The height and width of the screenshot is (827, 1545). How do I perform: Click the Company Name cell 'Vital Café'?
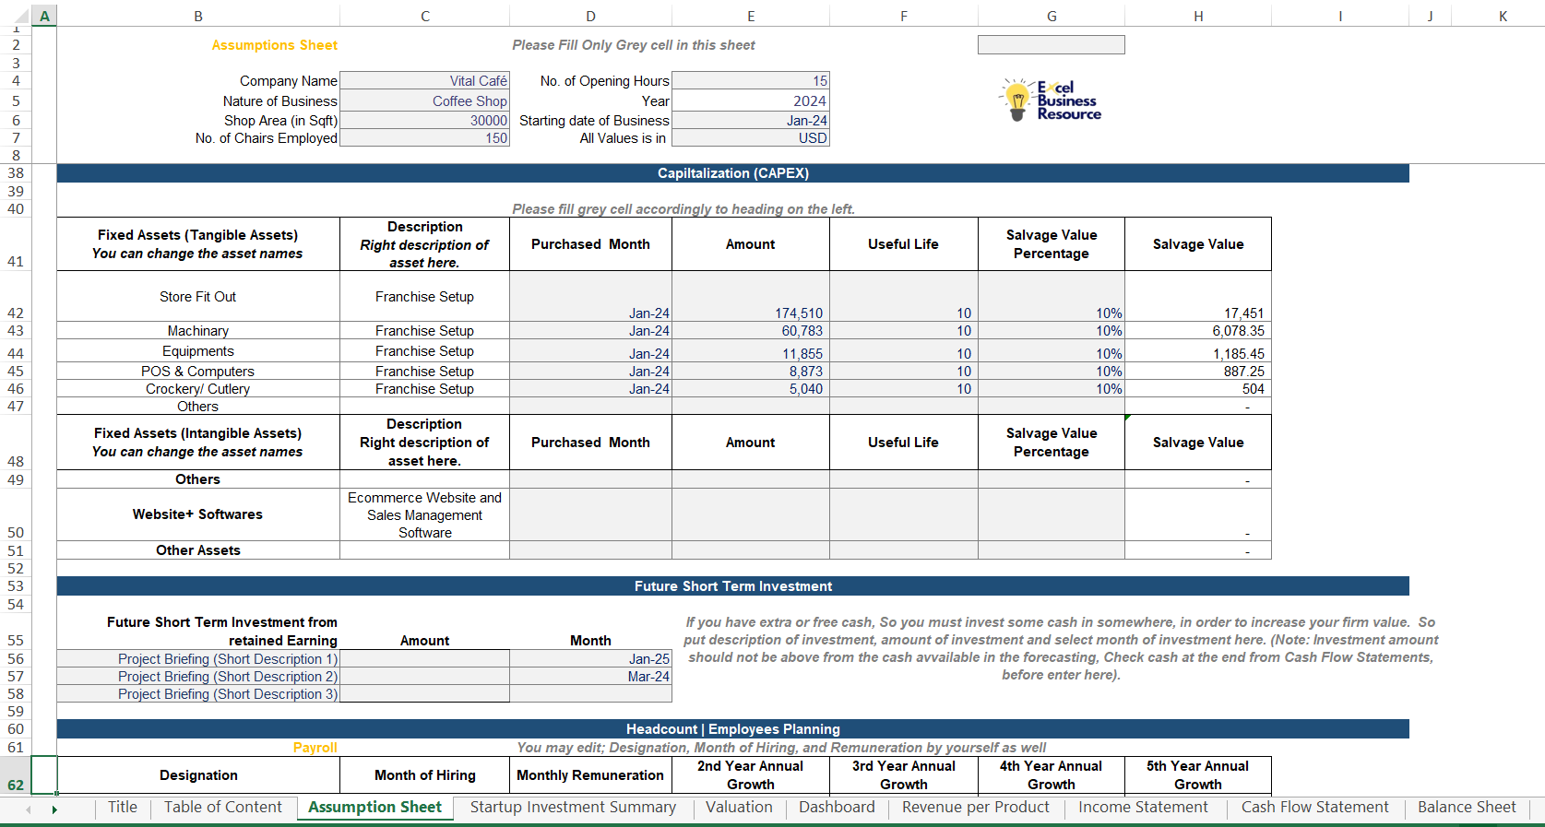(x=424, y=81)
